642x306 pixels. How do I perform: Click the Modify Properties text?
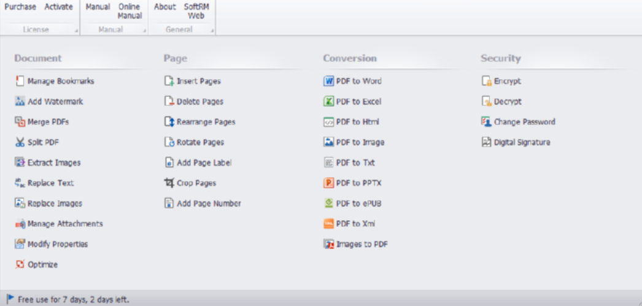click(58, 244)
